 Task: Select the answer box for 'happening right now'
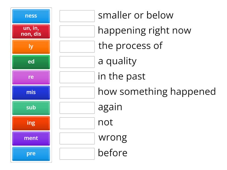(77, 31)
